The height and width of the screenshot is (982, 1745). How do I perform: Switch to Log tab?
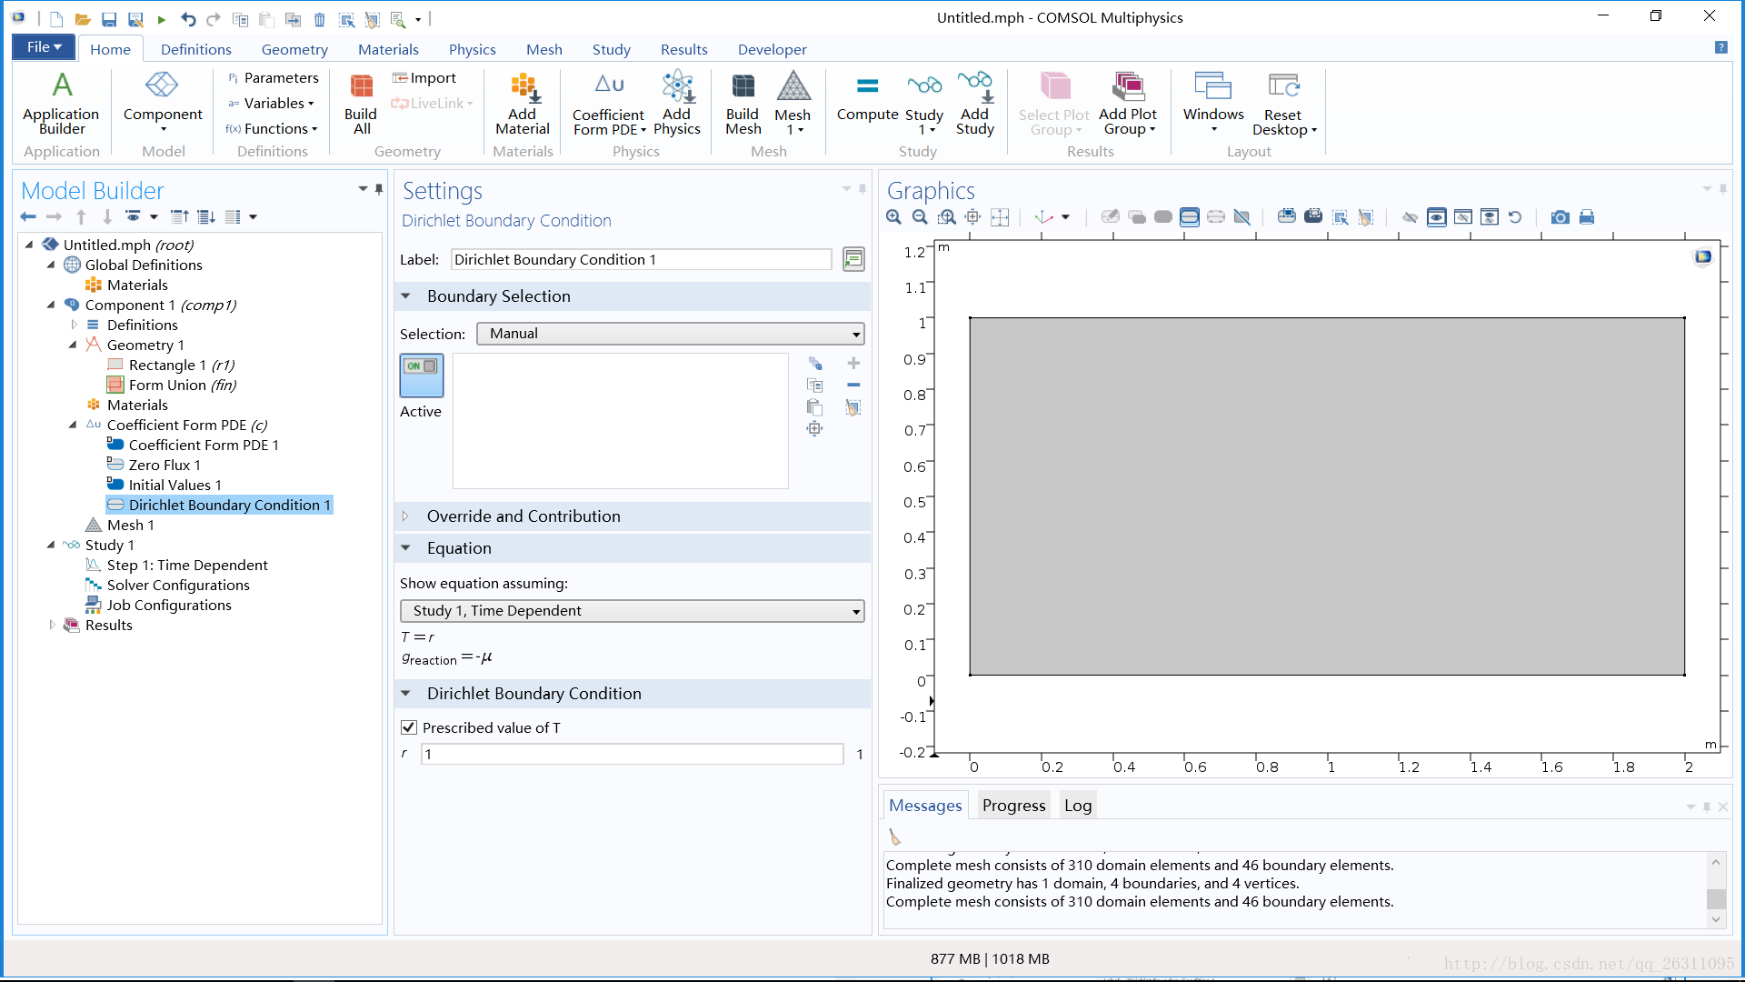tap(1078, 806)
